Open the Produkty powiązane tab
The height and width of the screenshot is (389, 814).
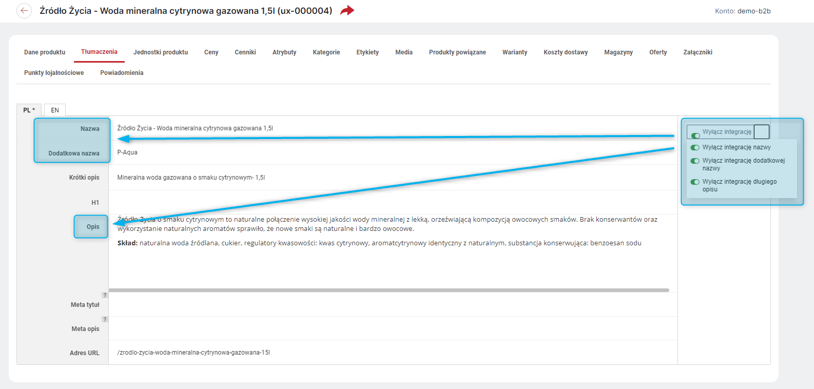pyautogui.click(x=457, y=52)
